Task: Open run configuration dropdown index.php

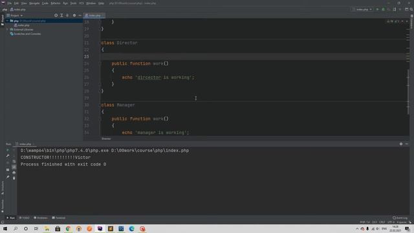Action: (362, 9)
